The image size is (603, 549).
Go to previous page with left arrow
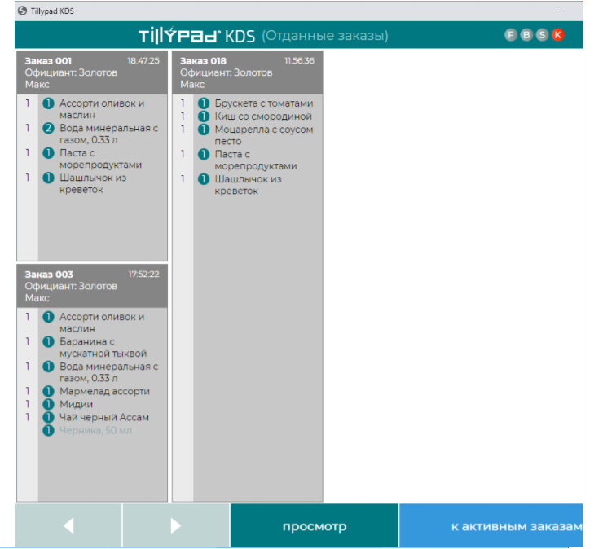[68, 525]
